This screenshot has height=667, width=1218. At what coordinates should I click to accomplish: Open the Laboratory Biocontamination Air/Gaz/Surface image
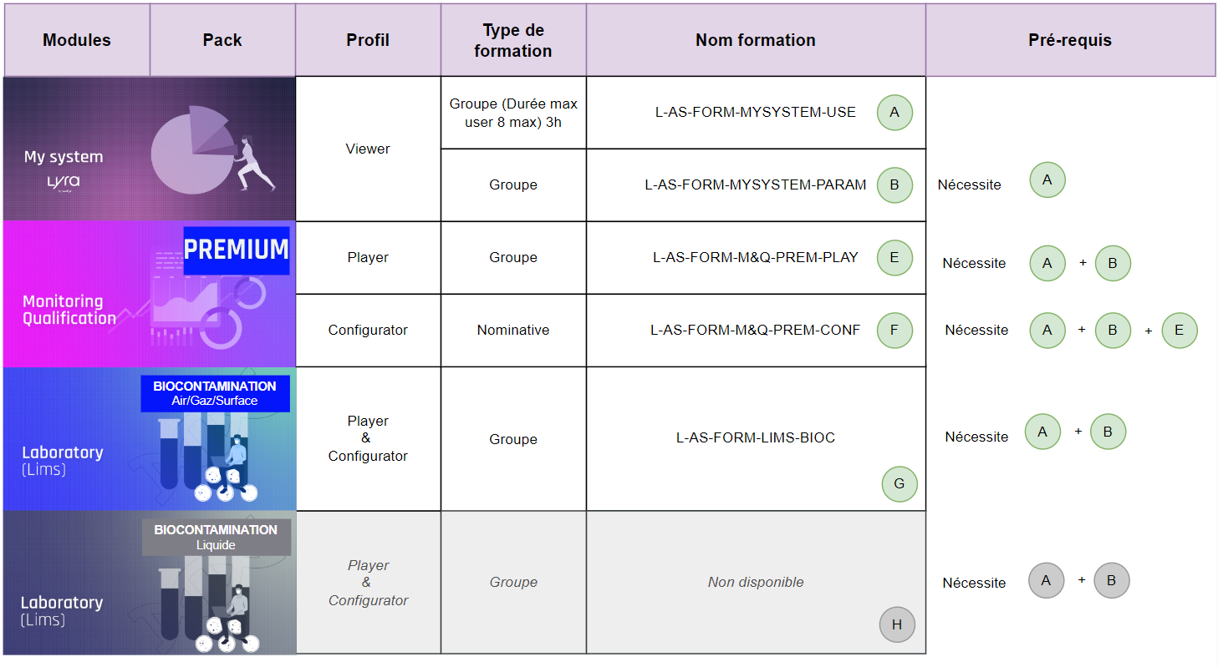(x=150, y=439)
